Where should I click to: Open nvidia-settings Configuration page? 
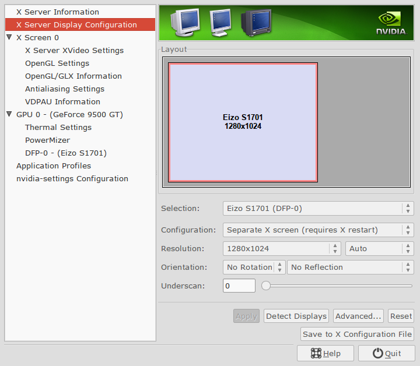pos(72,179)
